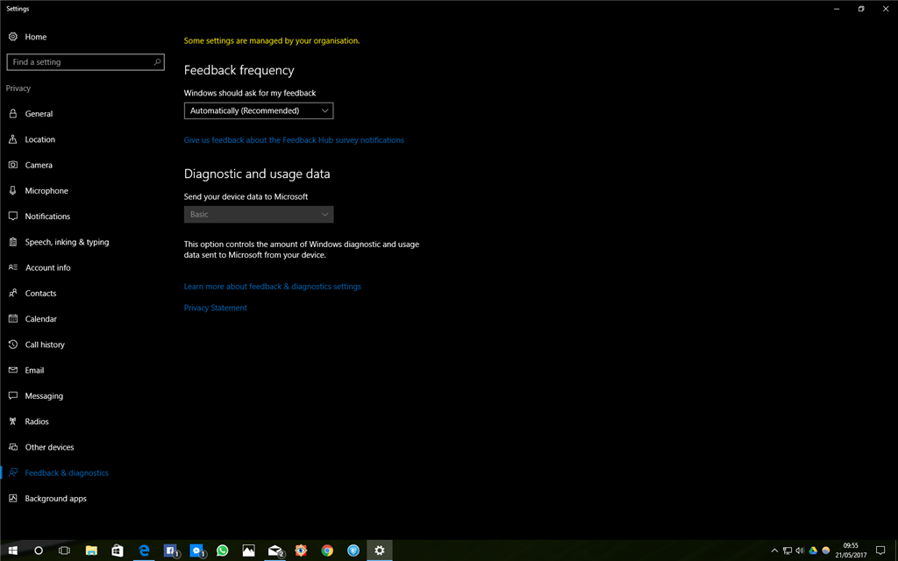This screenshot has height=561, width=898.
Task: Click the Microphone icon in the sidebar
Action: [x=12, y=190]
